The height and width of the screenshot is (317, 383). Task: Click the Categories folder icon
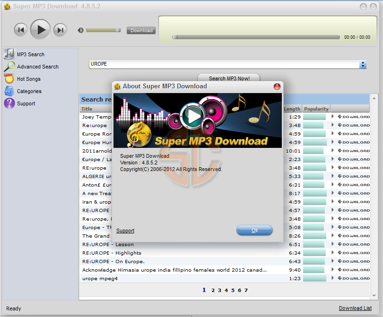pyautogui.click(x=9, y=91)
